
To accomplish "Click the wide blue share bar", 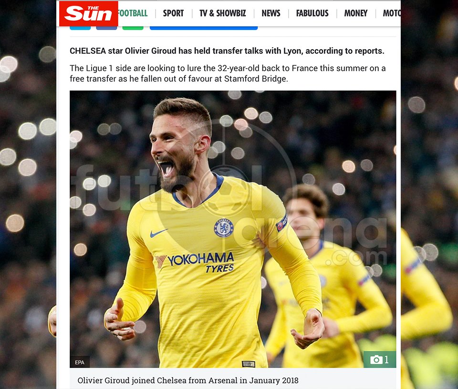I will coord(204,28).
